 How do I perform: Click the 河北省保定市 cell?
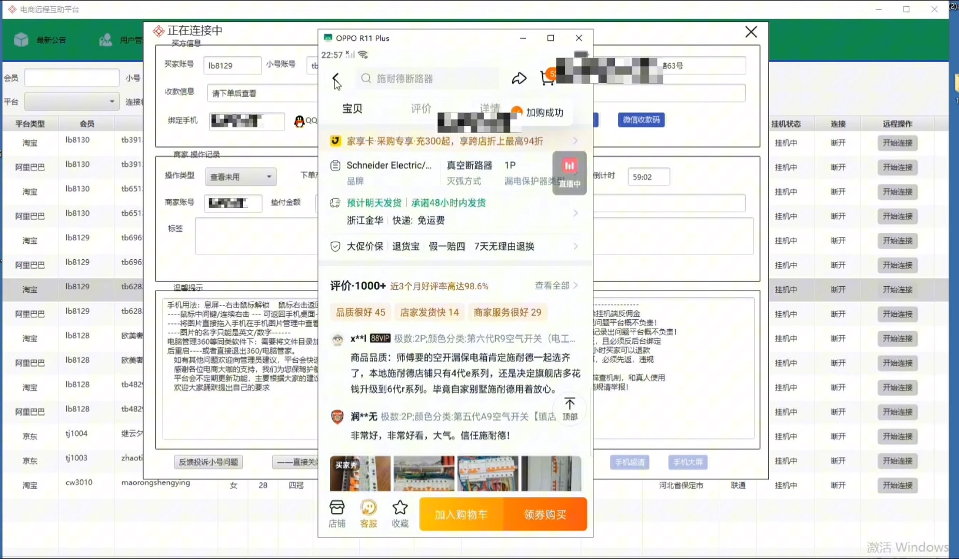pos(681,486)
